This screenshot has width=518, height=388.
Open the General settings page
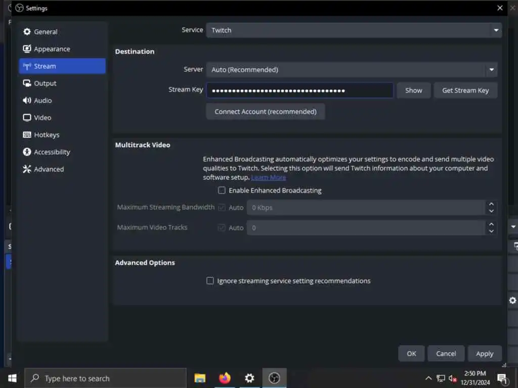point(62,32)
